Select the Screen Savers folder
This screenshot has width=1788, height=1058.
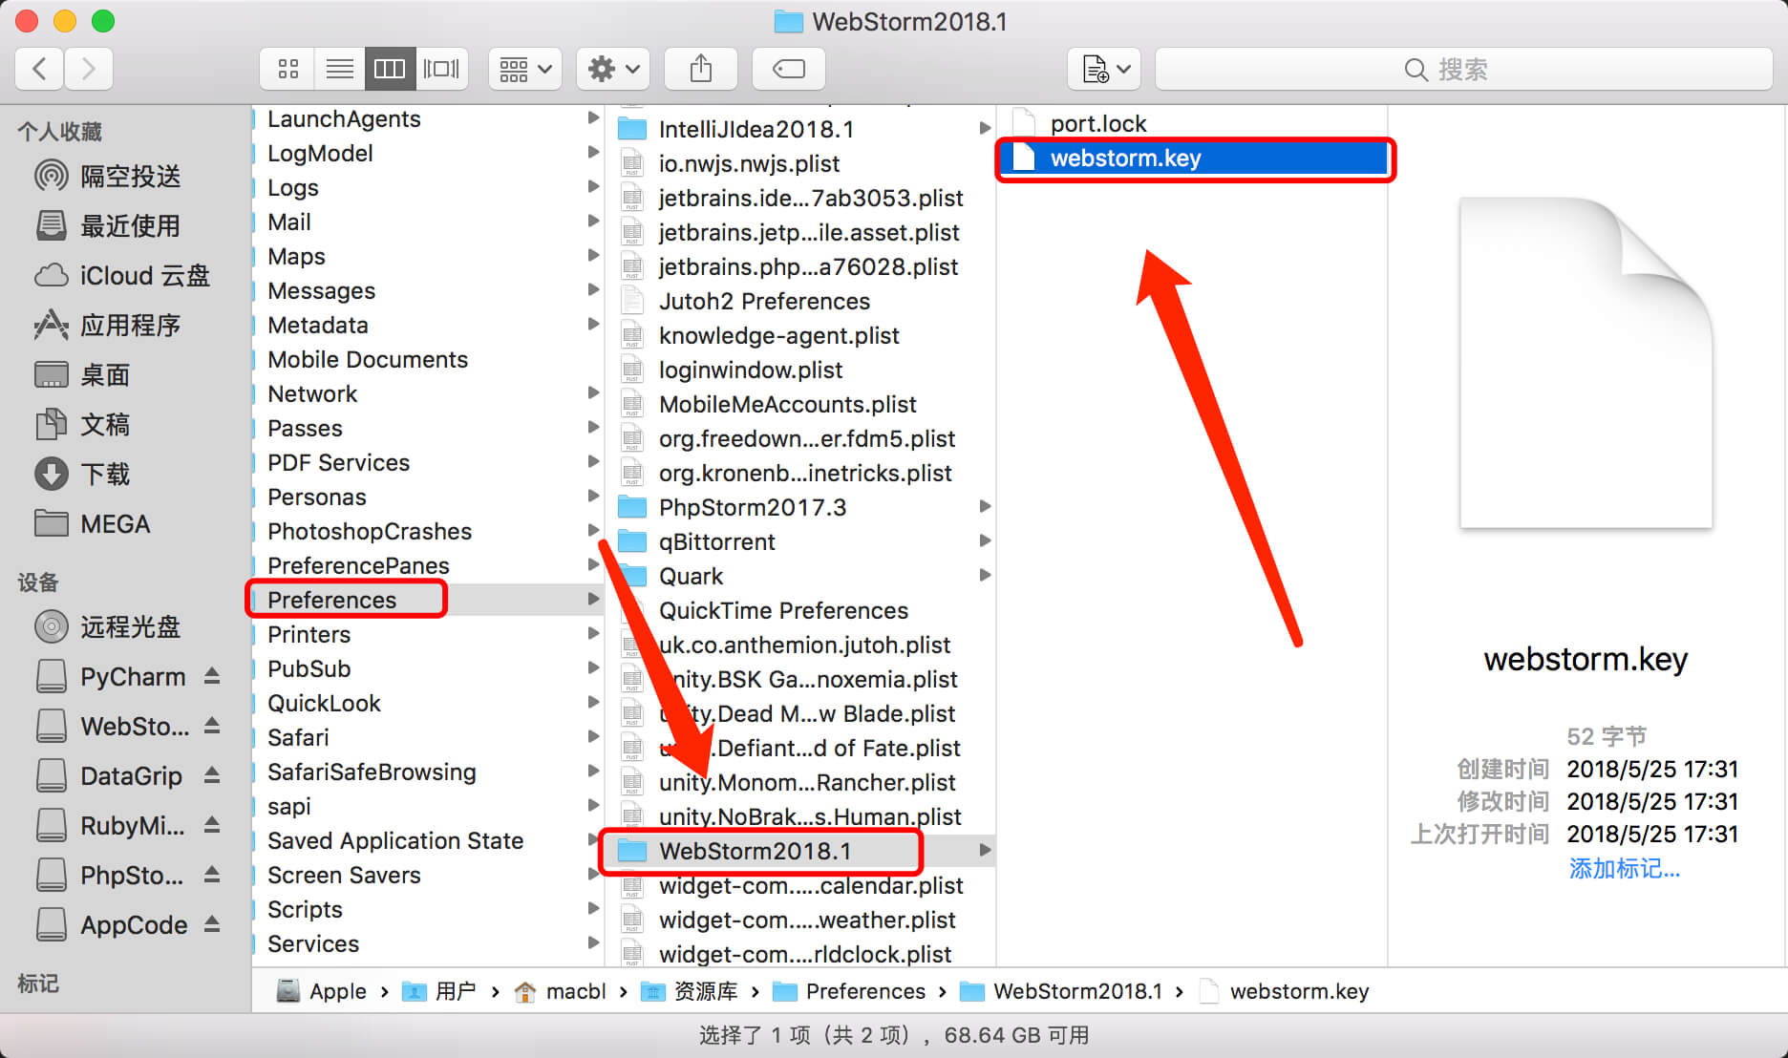(x=428, y=875)
